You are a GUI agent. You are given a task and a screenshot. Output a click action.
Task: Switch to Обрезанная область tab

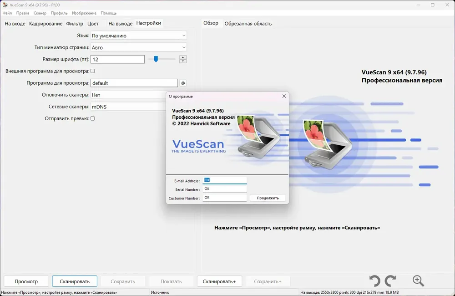click(248, 24)
